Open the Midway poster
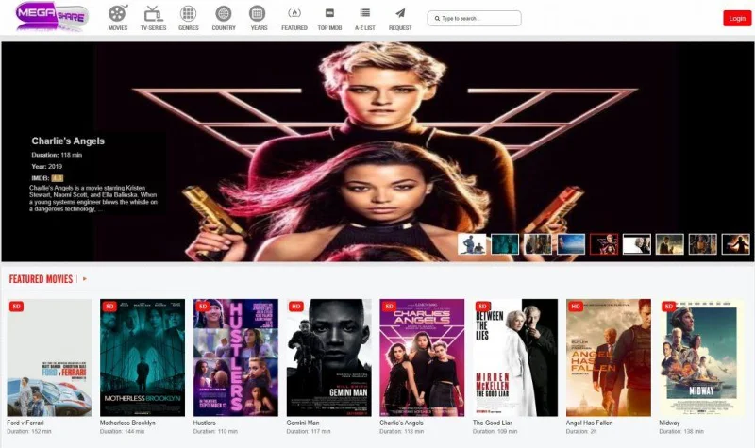 coord(701,357)
